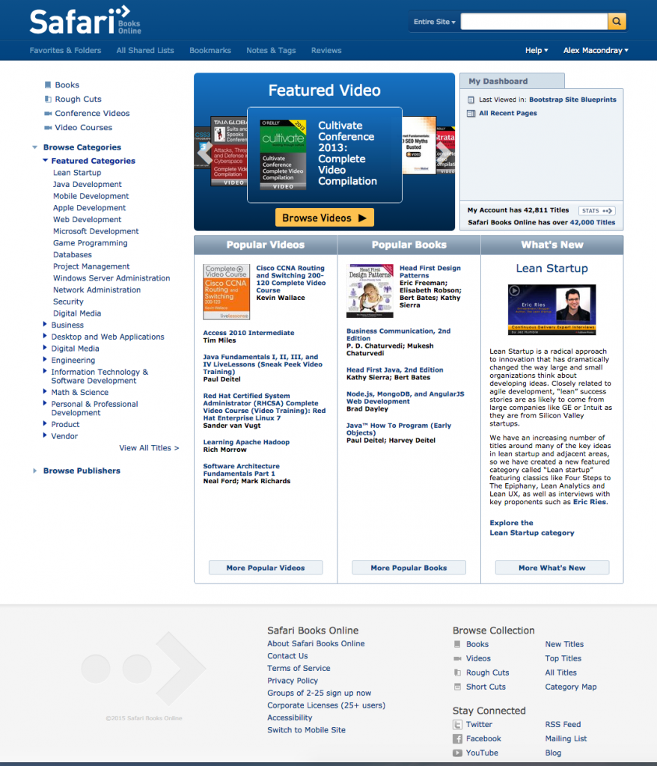Viewport: 657px width, 766px height.
Task: Open Head First Design Patterns cover
Action: (370, 291)
